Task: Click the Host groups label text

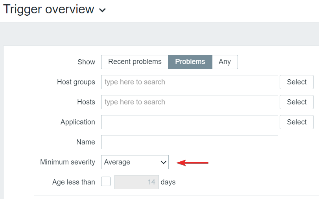Action: (76, 82)
